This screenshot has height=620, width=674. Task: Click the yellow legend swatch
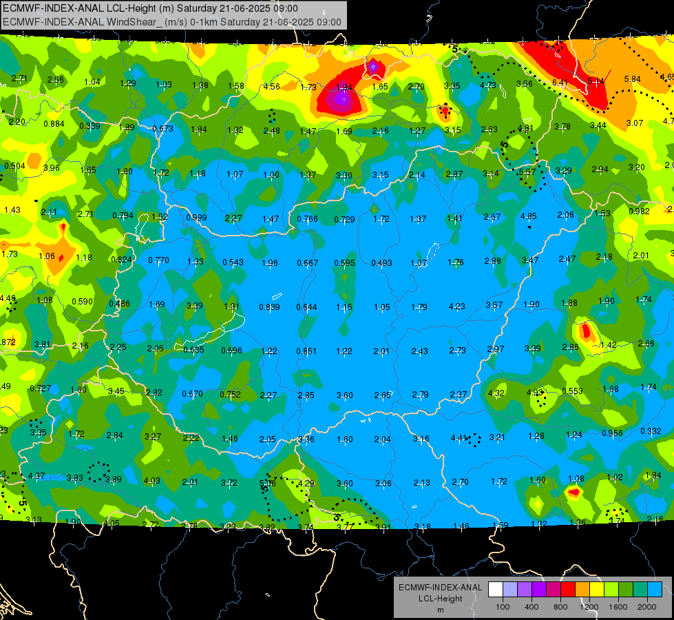click(x=597, y=589)
